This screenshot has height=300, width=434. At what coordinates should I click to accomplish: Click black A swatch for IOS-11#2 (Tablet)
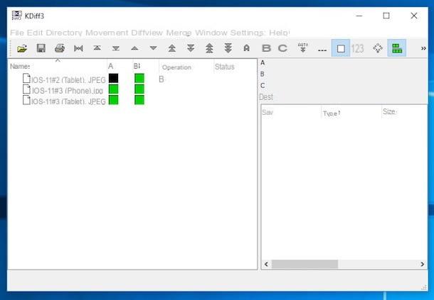[114, 78]
